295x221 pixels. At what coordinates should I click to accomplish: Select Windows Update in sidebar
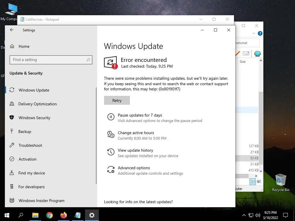tap(51, 90)
